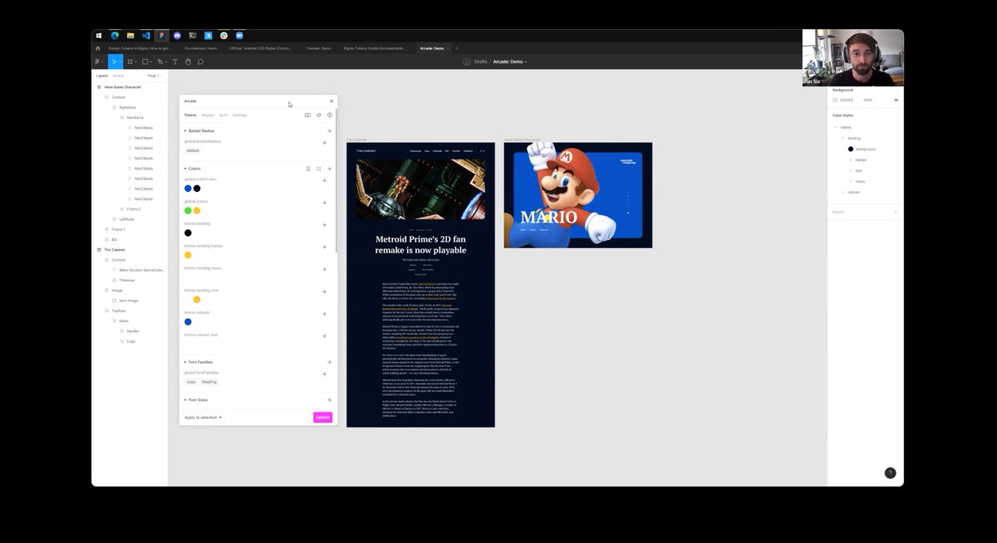This screenshot has width=997, height=543.
Task: Collapse the Font Families section
Action: point(185,362)
